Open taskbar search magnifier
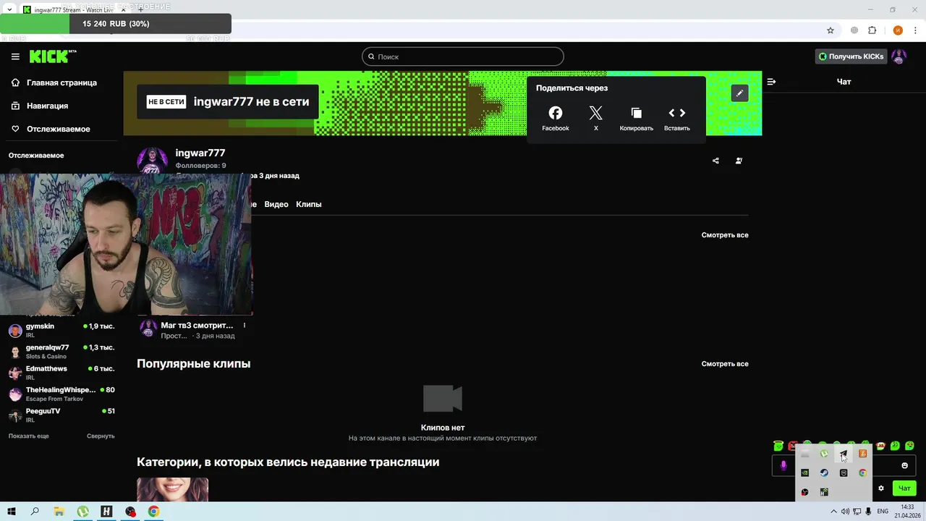The image size is (926, 521). click(x=35, y=512)
